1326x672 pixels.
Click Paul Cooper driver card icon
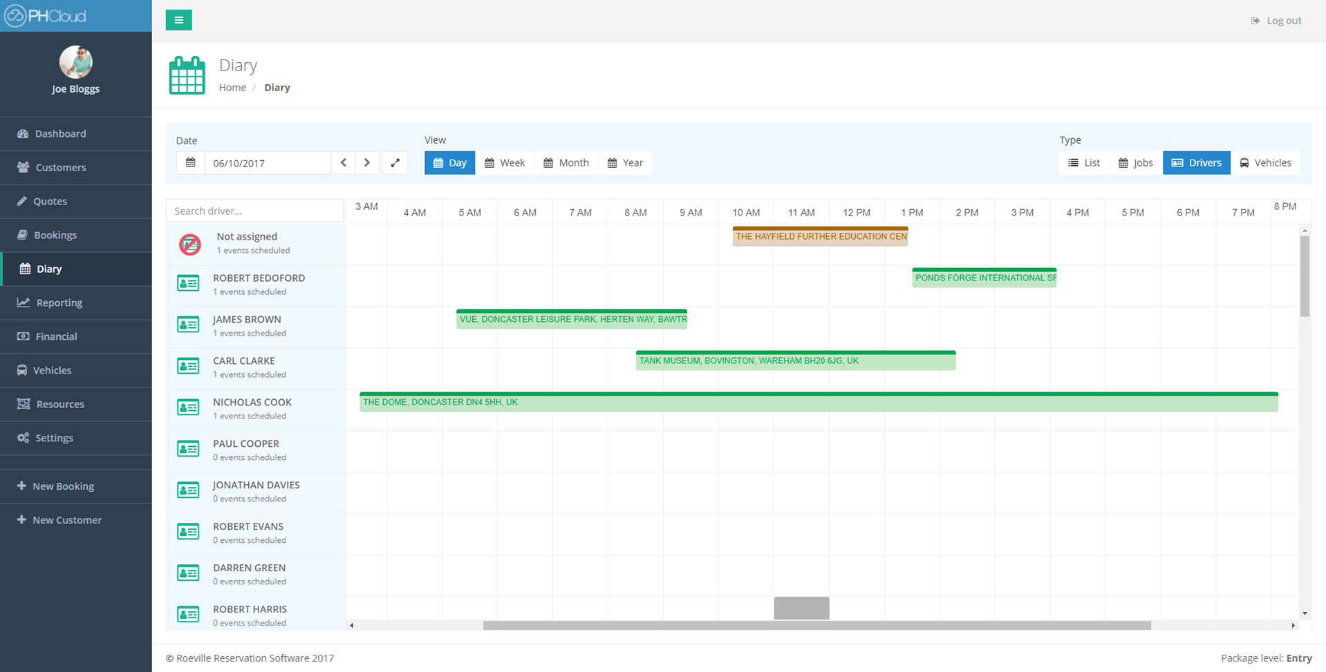coord(188,449)
